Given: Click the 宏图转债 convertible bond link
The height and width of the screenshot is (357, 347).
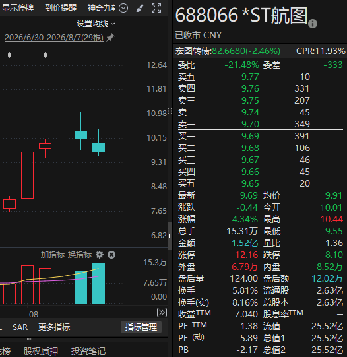Looking at the screenshot, I should point(228,51).
